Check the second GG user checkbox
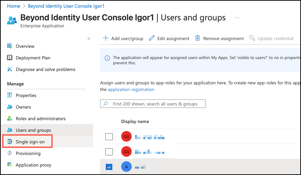The width and height of the screenshot is (301, 175). 109,151
